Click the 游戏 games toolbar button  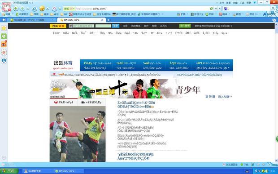252,14
